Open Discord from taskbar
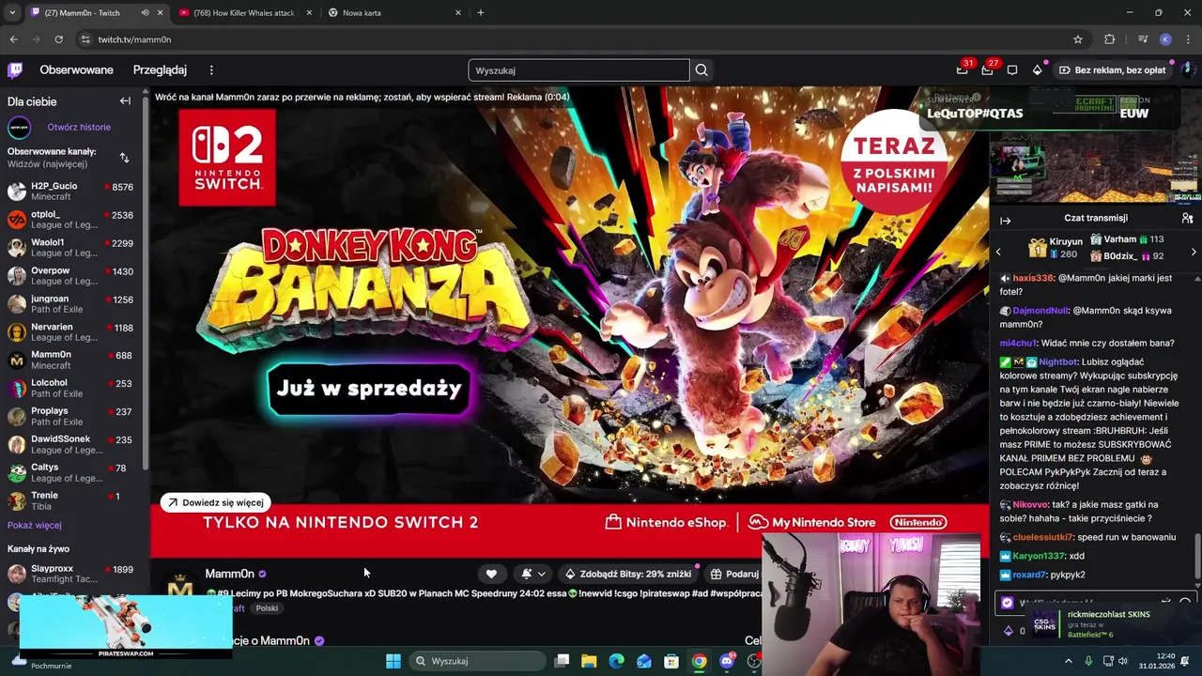Screen dimensions: 1202x676 point(727,661)
